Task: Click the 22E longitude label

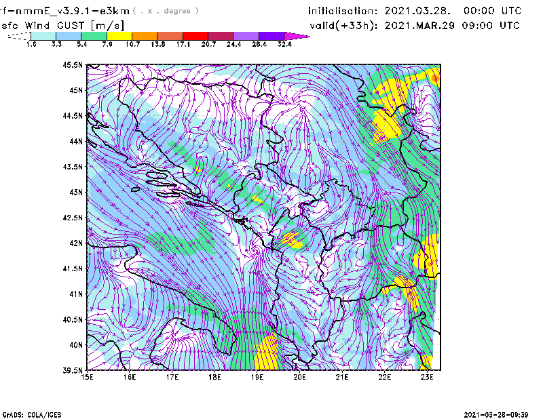Action: click(x=384, y=377)
